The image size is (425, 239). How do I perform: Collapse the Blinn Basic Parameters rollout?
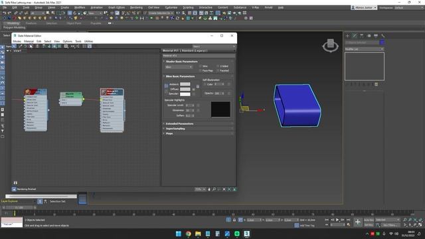180,76
